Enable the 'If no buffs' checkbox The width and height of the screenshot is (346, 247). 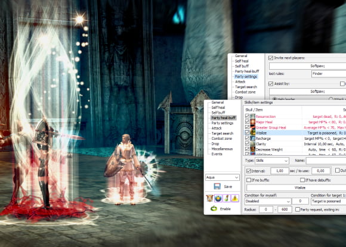(249, 180)
